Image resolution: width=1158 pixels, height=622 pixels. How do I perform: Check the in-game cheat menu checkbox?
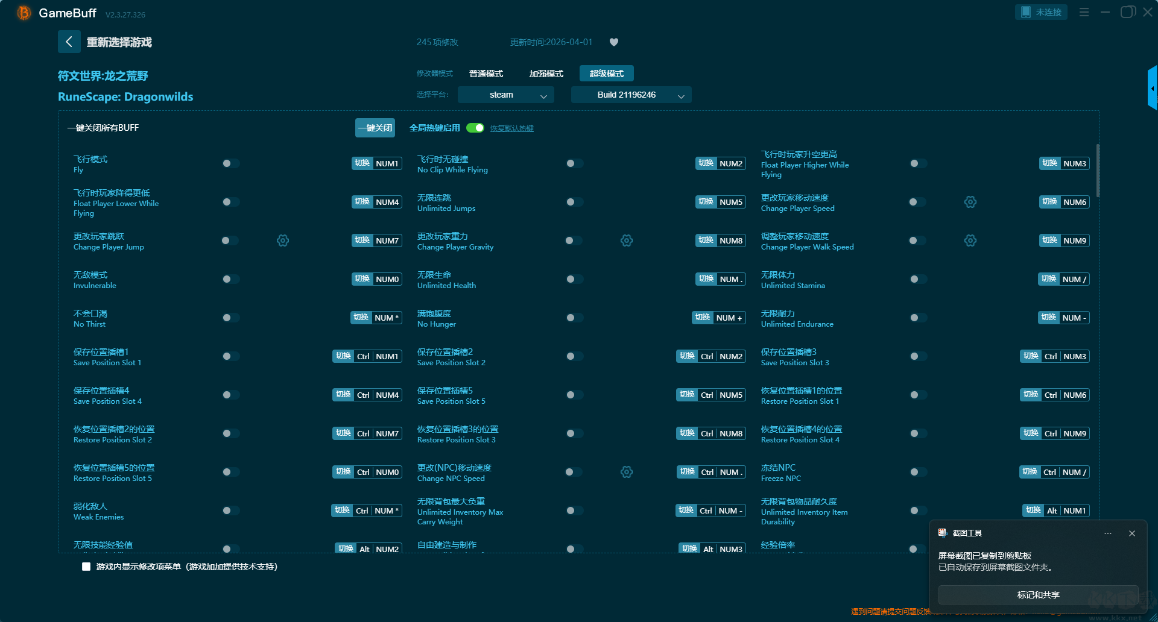click(86, 567)
